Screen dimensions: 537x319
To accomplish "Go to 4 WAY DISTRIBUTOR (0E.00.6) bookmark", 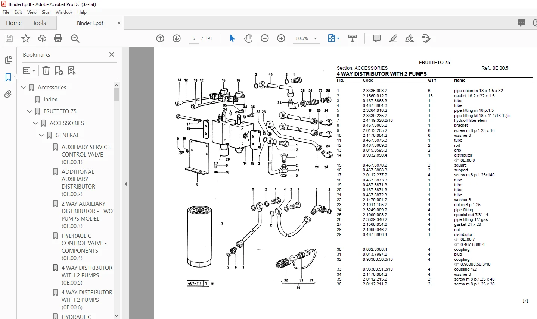I will (x=87, y=300).
